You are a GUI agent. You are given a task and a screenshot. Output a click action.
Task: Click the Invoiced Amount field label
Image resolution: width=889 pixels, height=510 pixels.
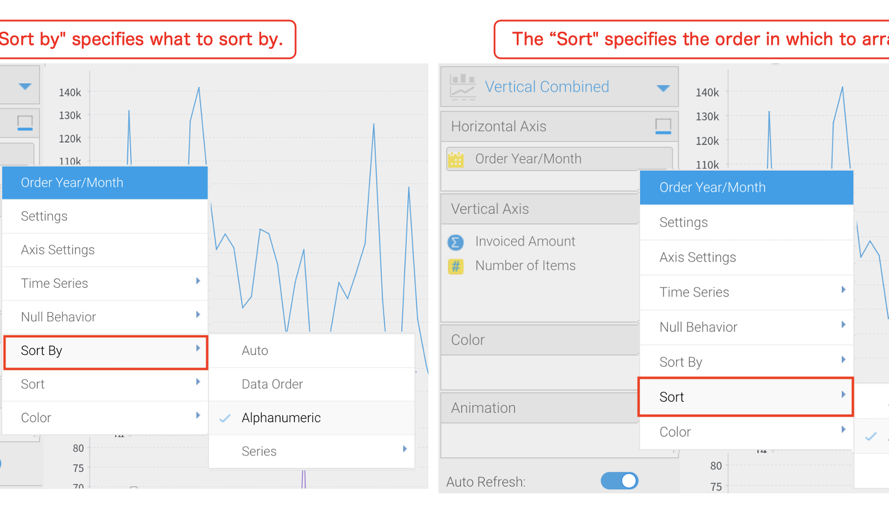525,241
